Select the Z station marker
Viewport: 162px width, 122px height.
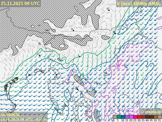[x=125, y=66]
